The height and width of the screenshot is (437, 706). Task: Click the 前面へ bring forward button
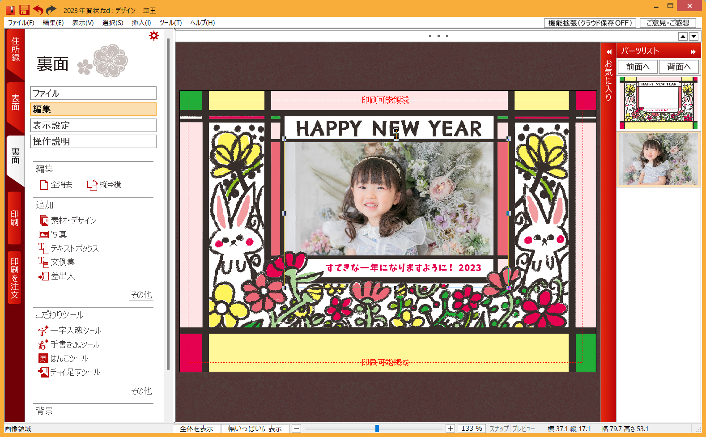[638, 67]
